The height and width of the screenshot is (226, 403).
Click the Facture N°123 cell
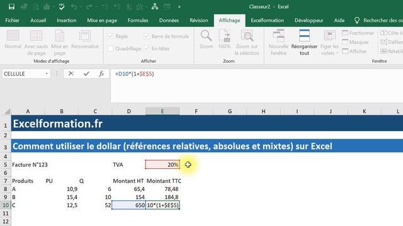(28, 164)
